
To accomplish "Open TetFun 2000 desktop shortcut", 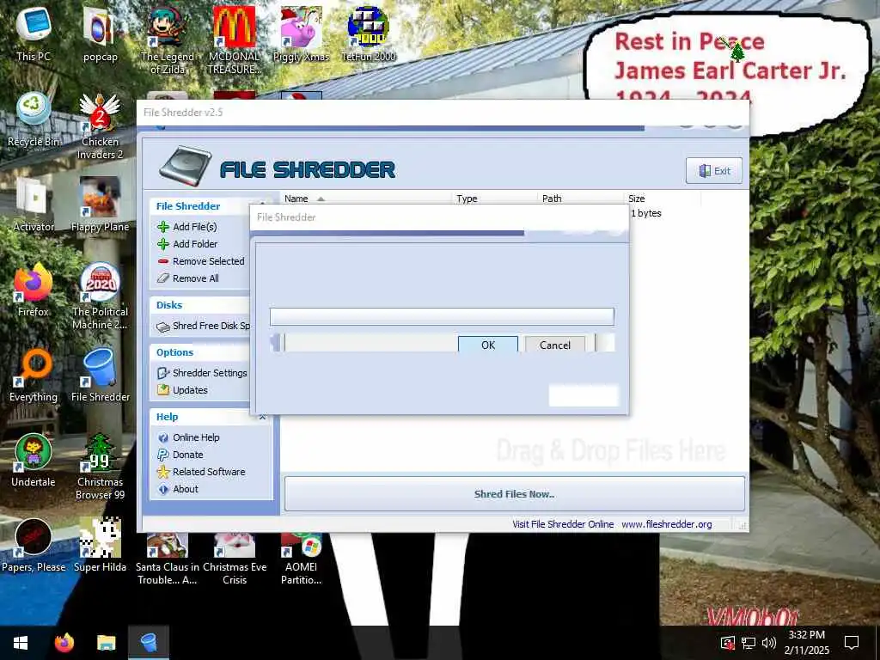I will click(369, 34).
